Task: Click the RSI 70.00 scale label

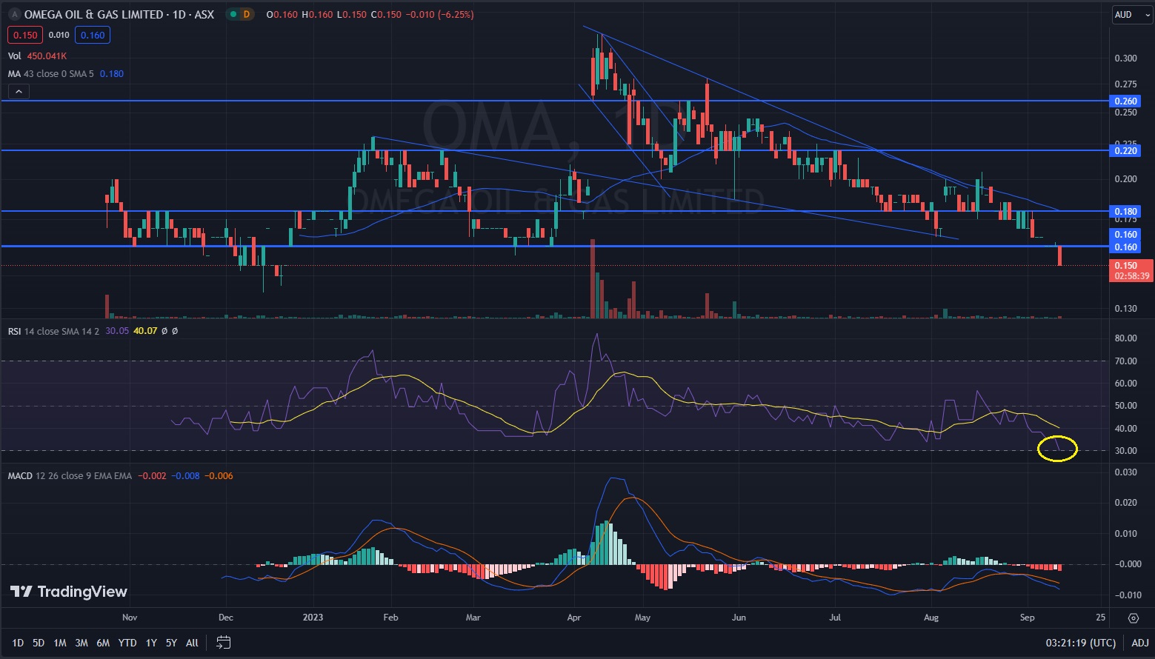Action: coord(1125,361)
